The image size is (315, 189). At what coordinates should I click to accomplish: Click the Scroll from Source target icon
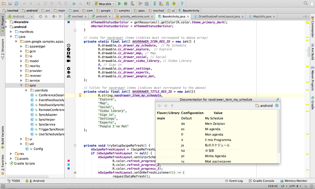[x=40, y=16]
